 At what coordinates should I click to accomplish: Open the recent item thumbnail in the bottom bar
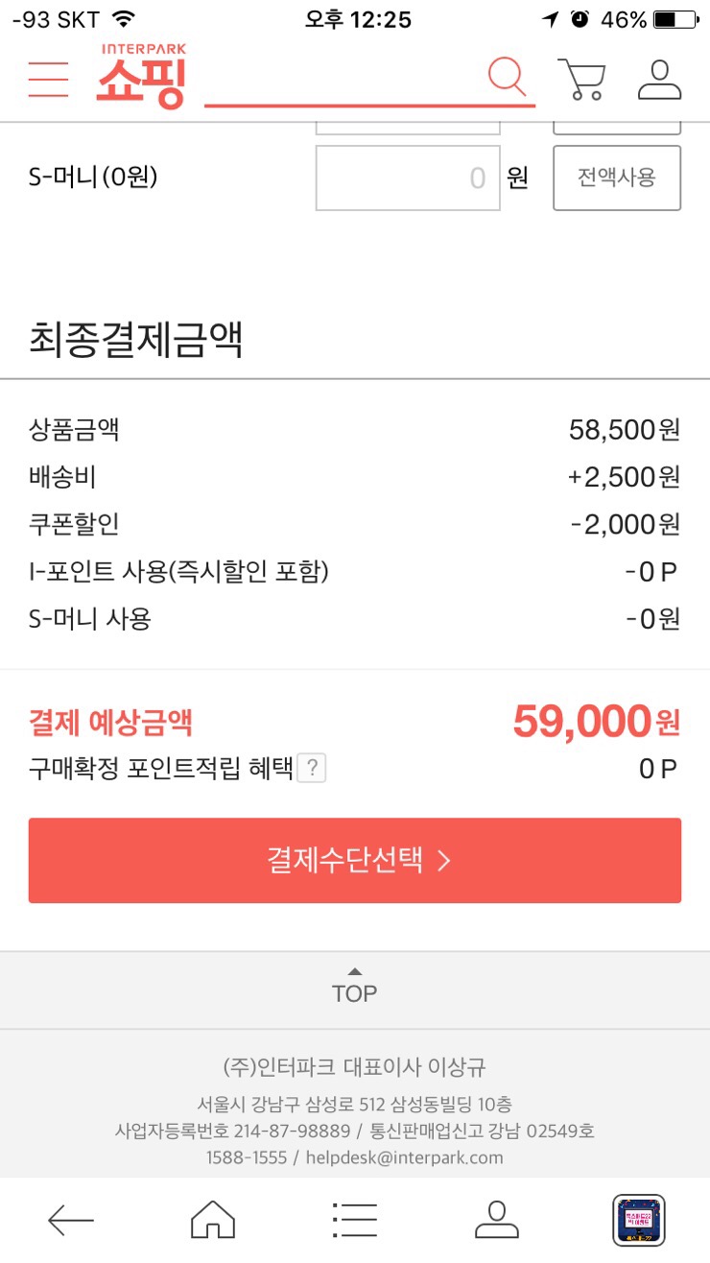(639, 1220)
